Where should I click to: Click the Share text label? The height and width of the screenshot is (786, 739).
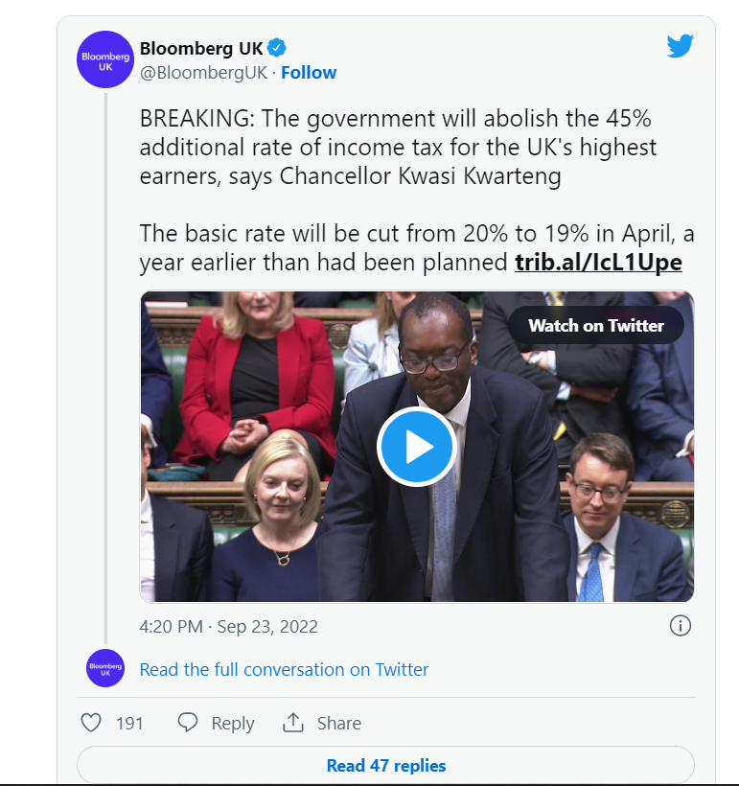pos(339,724)
